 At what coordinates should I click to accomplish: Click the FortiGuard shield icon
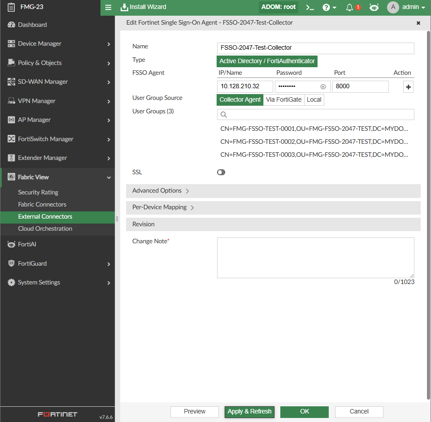11,263
